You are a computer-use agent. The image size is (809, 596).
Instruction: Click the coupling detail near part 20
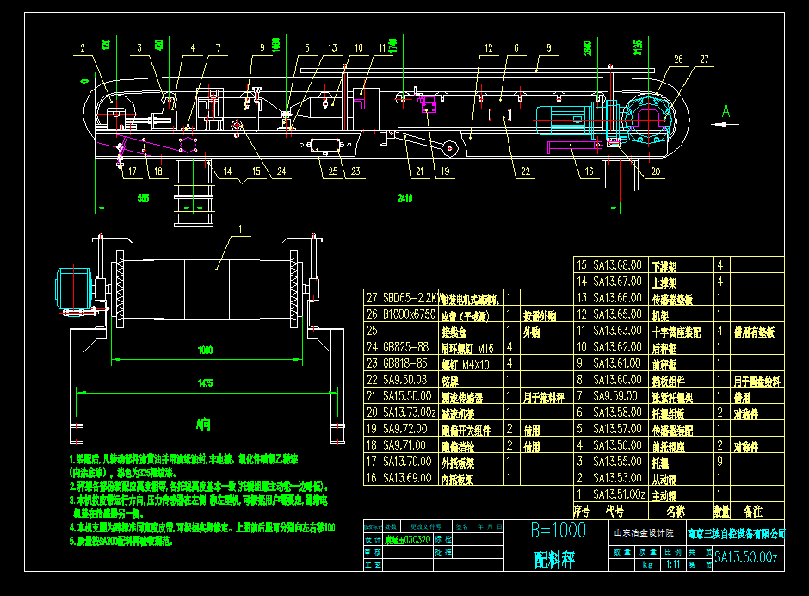point(613,143)
